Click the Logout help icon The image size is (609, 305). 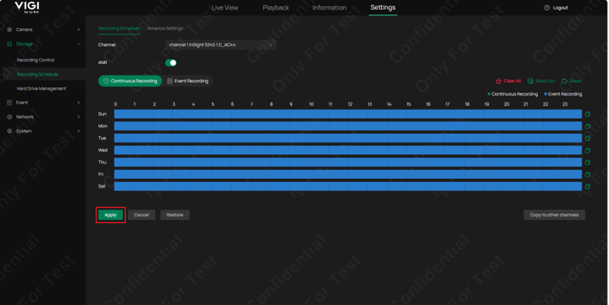(x=547, y=8)
